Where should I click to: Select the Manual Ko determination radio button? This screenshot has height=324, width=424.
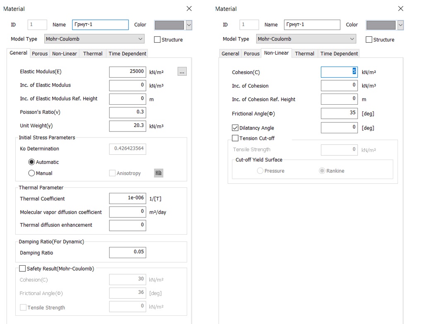coord(31,173)
